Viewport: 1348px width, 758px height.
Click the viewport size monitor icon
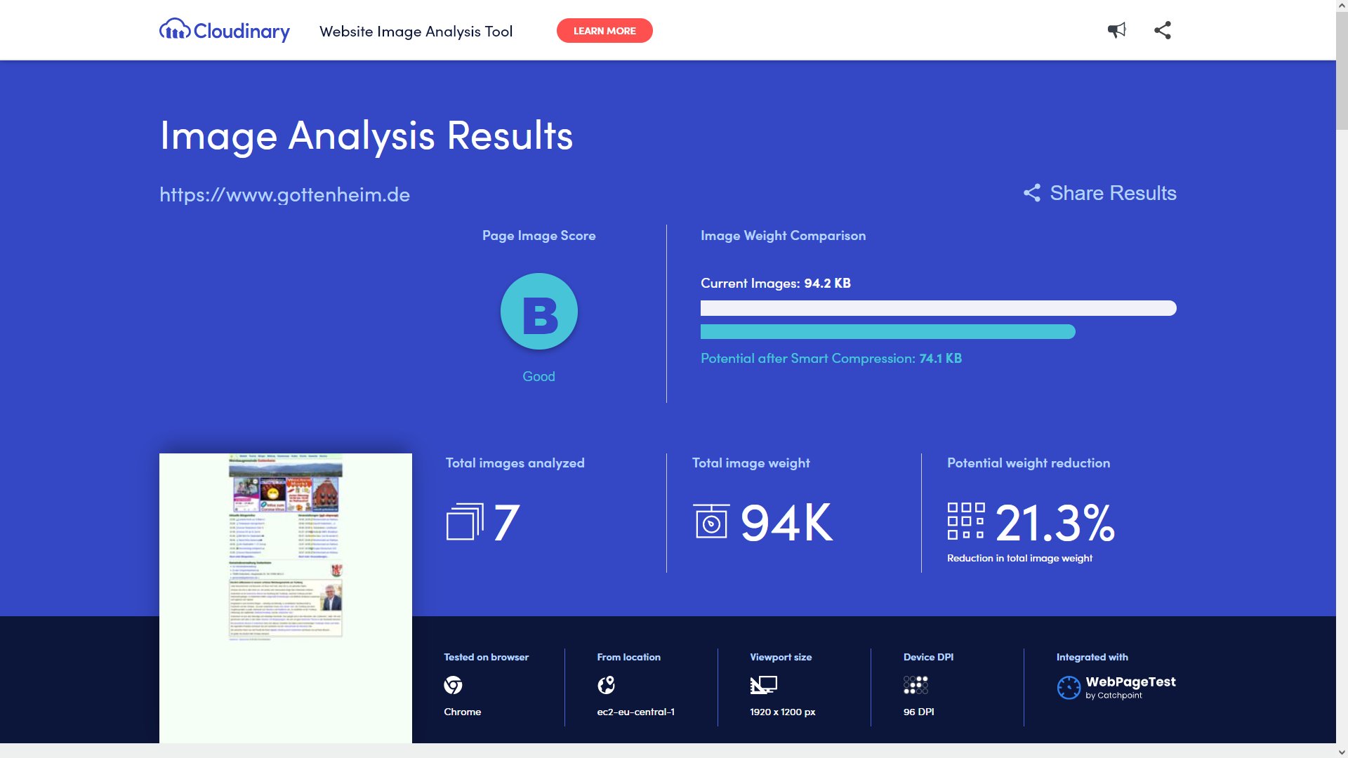[x=763, y=685]
